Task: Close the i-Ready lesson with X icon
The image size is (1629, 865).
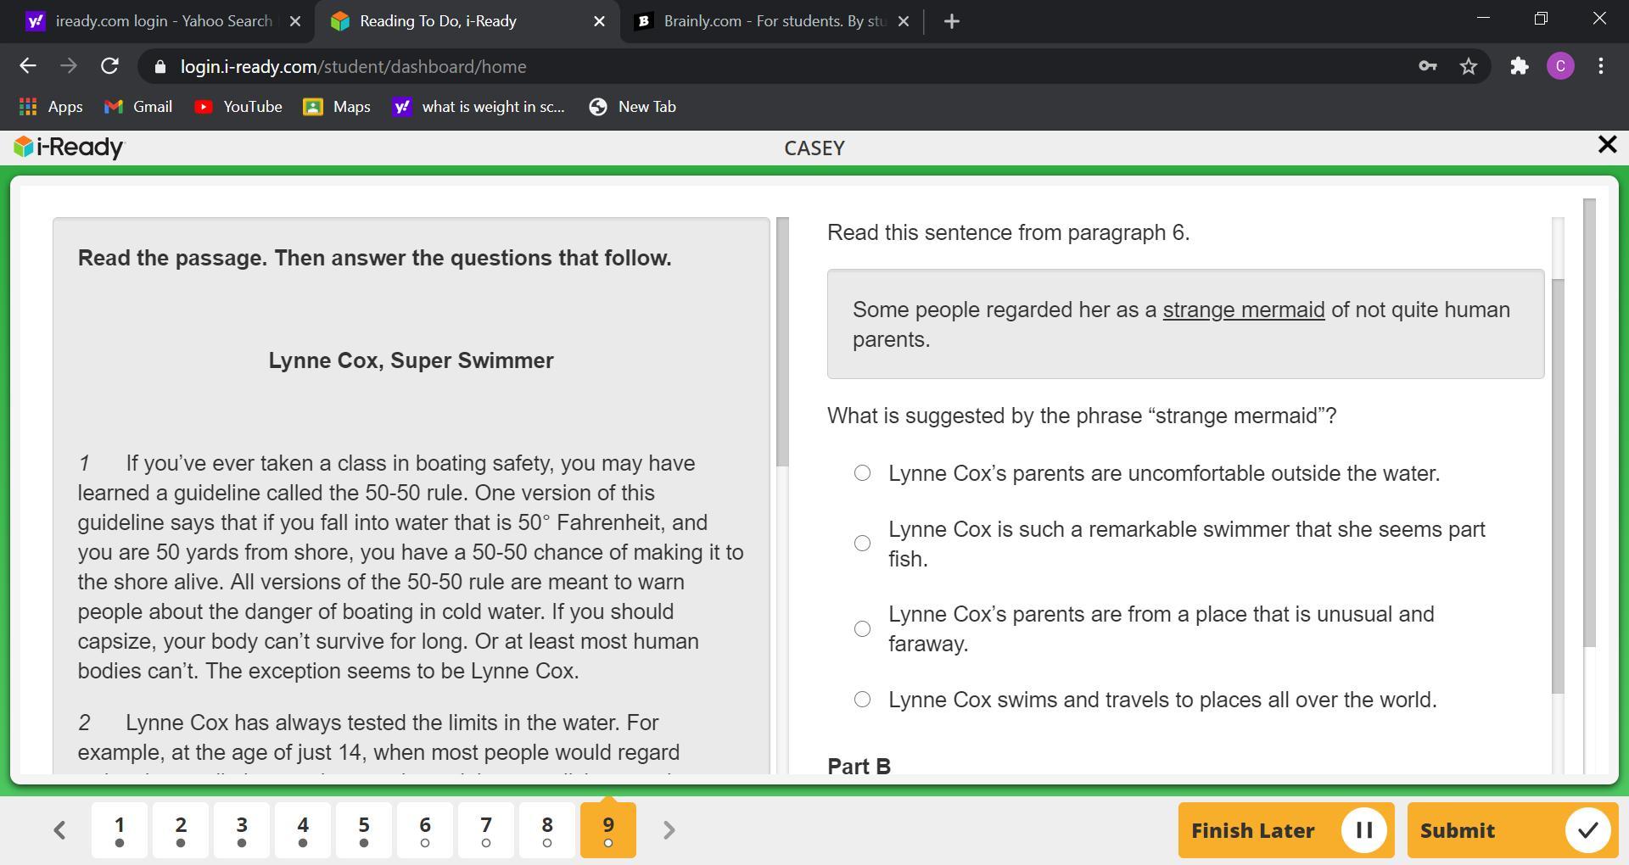Action: (1606, 145)
